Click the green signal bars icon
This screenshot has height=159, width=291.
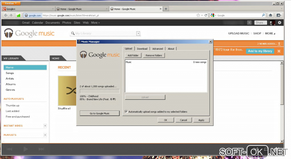(19, 15)
